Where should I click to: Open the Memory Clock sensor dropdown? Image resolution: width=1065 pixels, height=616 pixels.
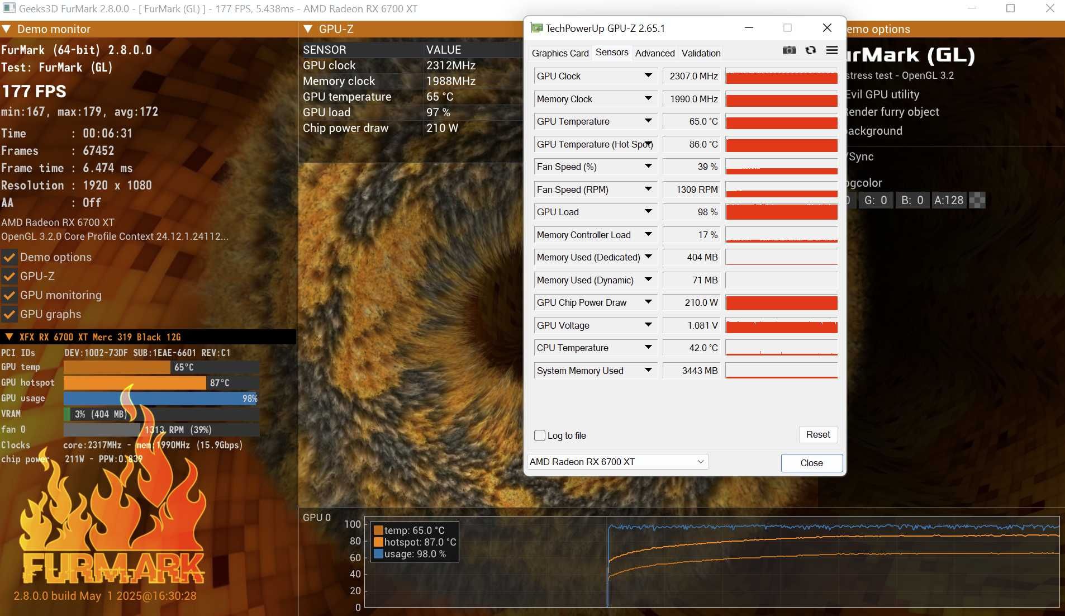(648, 99)
